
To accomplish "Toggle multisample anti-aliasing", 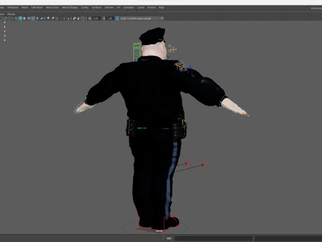I will (57, 18).
